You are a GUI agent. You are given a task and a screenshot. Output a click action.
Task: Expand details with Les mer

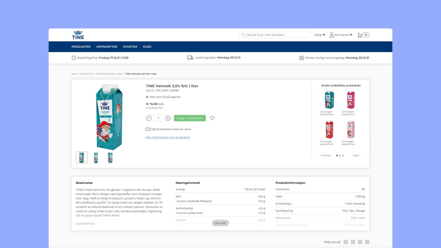(x=220, y=223)
